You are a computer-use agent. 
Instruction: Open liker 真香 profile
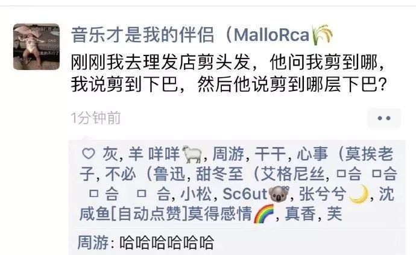click(x=300, y=214)
